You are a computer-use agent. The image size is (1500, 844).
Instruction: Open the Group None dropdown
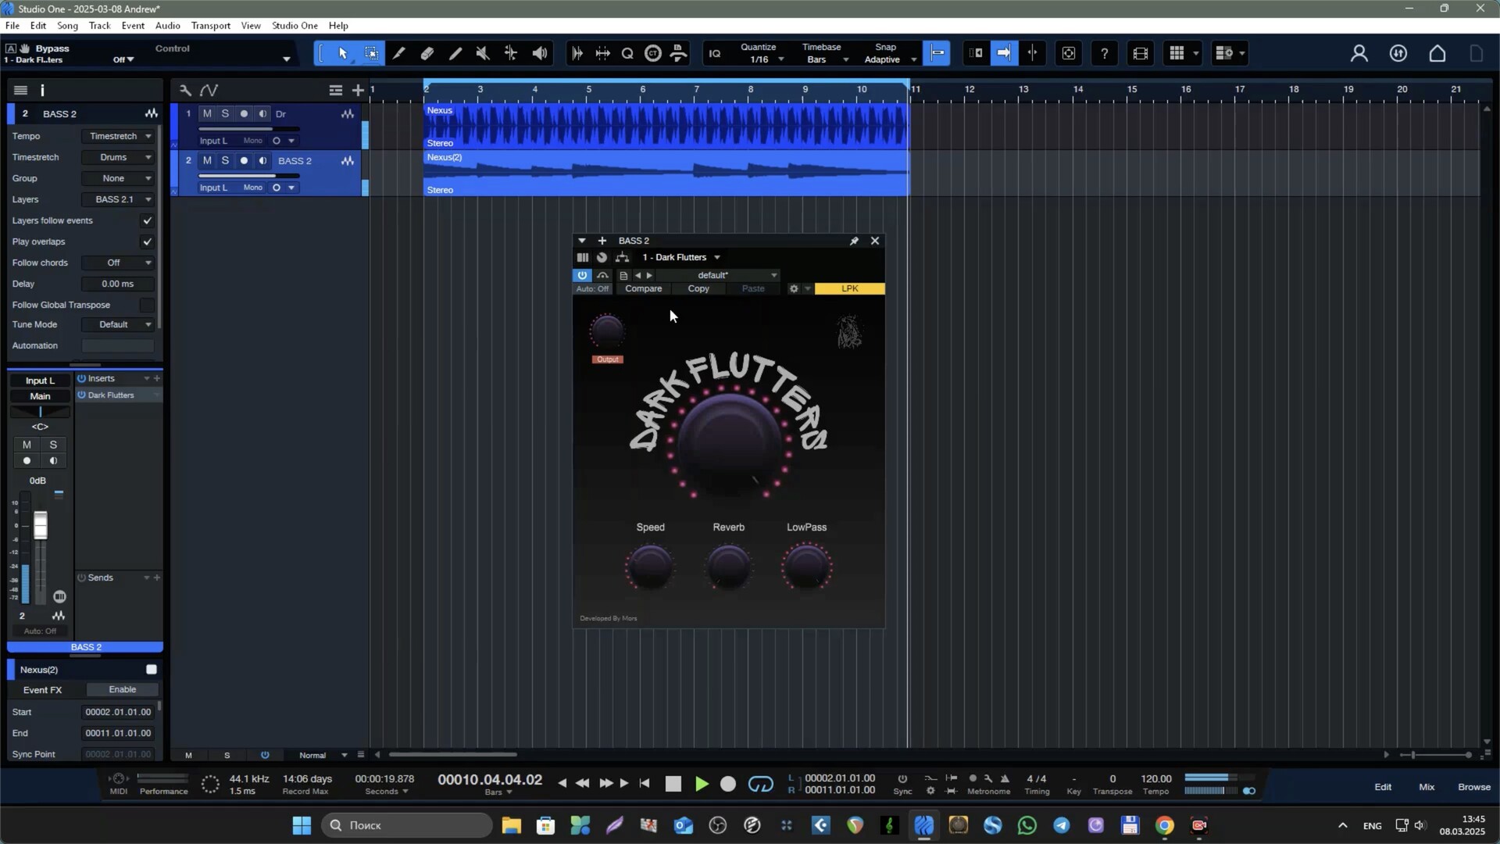[x=118, y=178]
